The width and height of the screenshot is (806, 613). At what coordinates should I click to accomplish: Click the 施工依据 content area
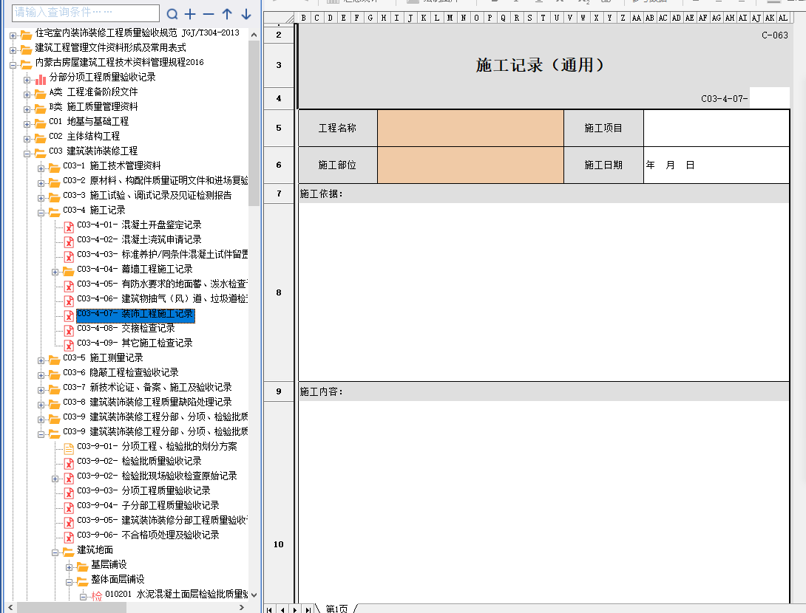point(543,292)
